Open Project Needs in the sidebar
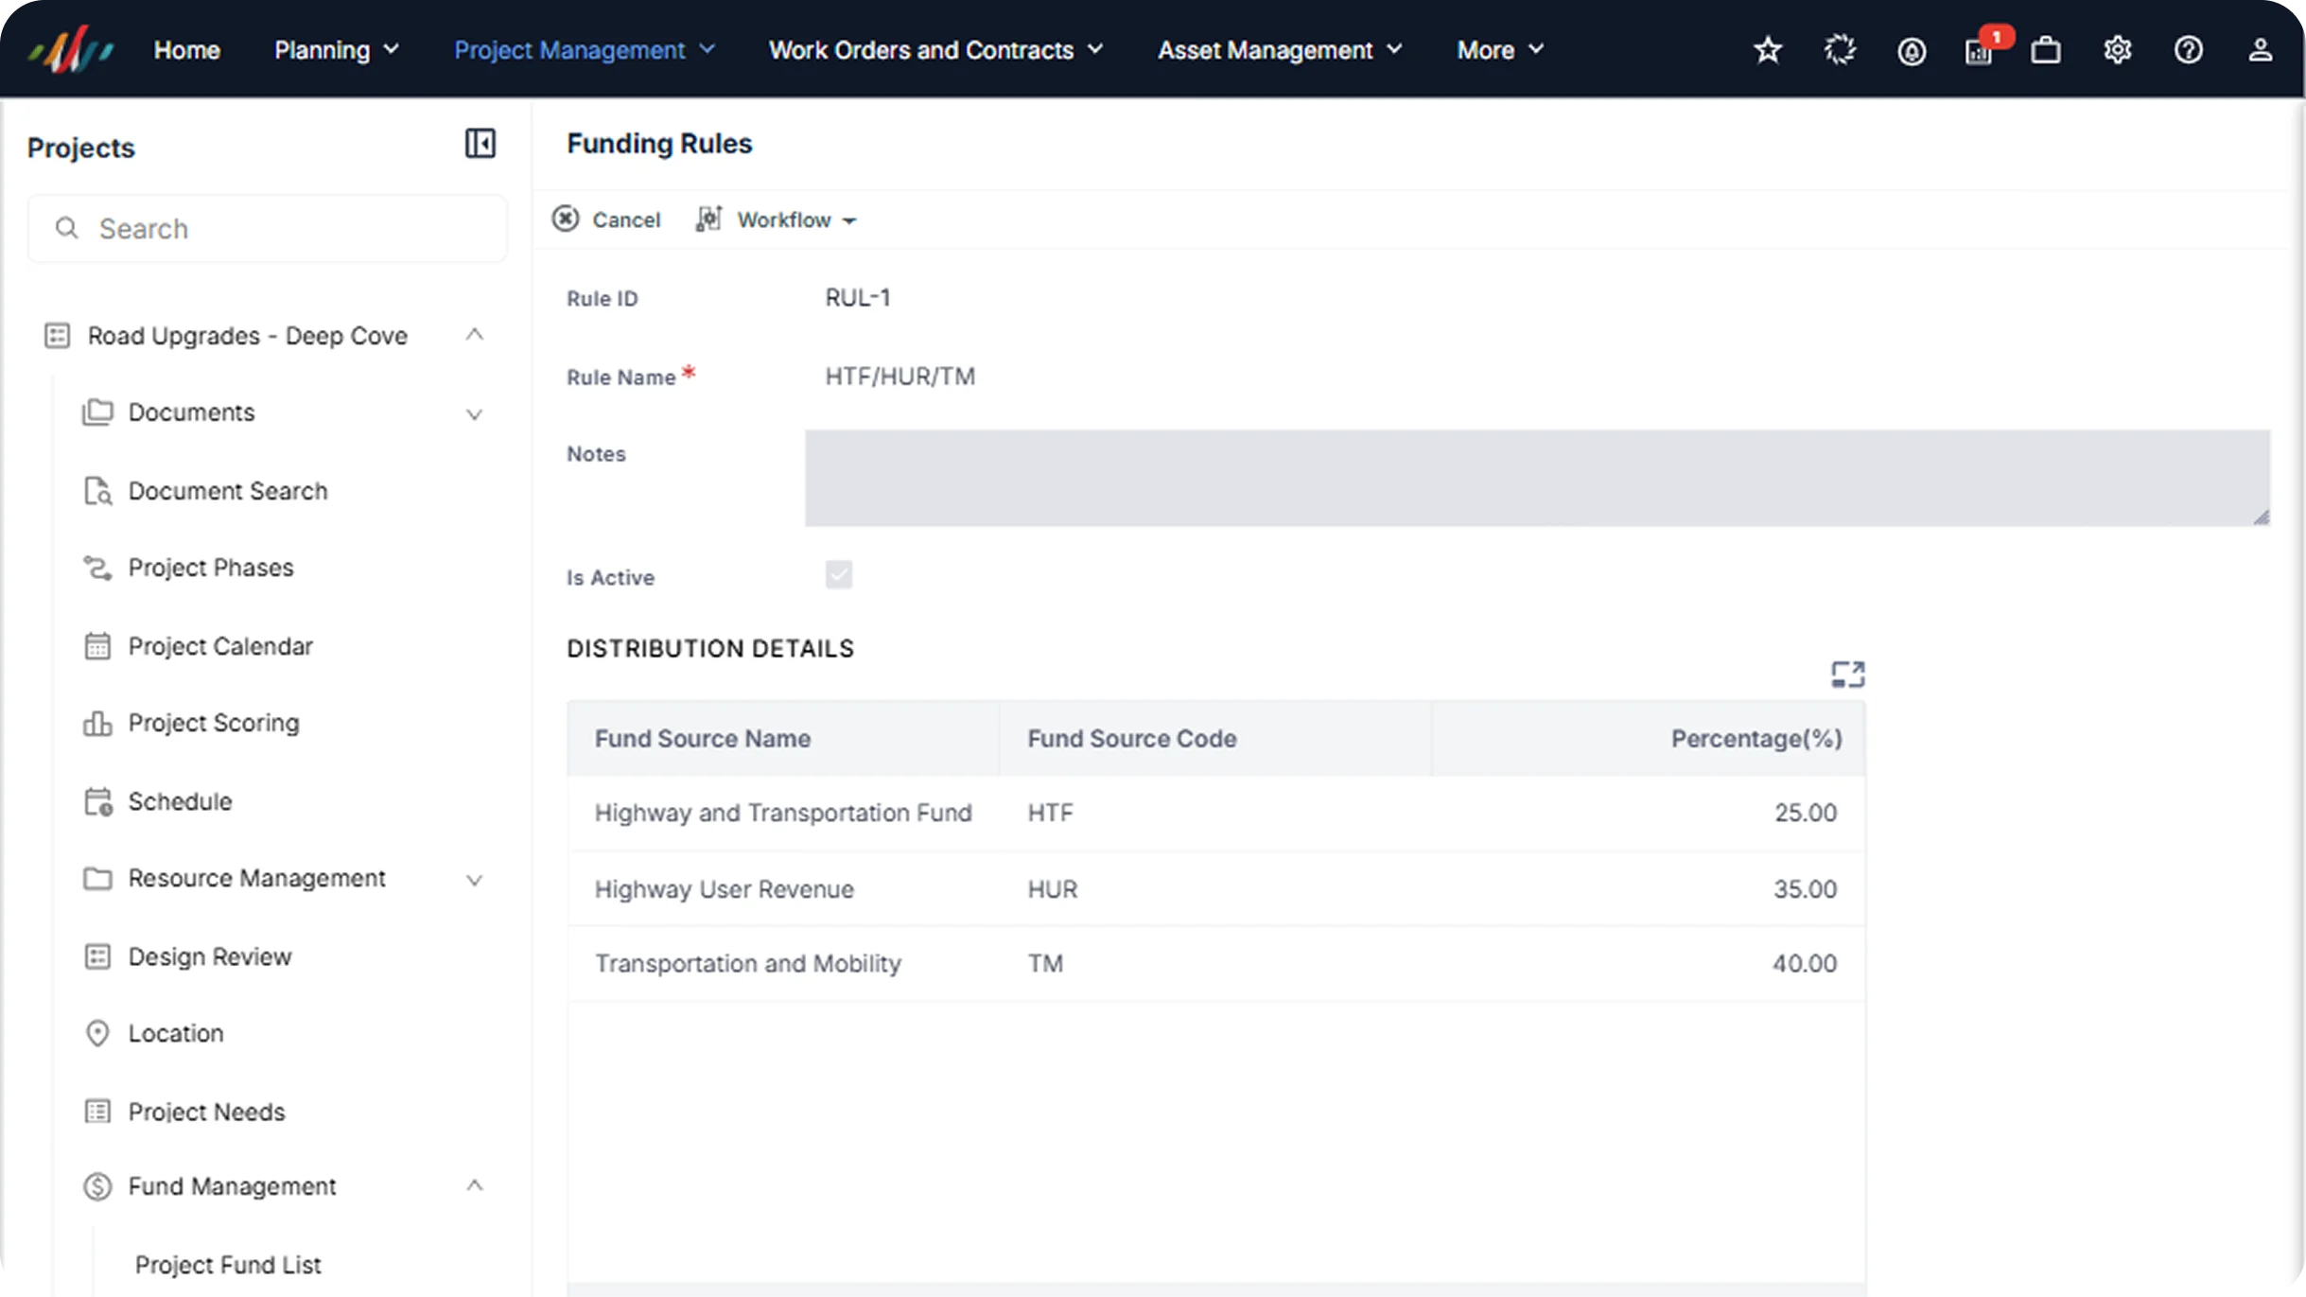 (206, 1112)
